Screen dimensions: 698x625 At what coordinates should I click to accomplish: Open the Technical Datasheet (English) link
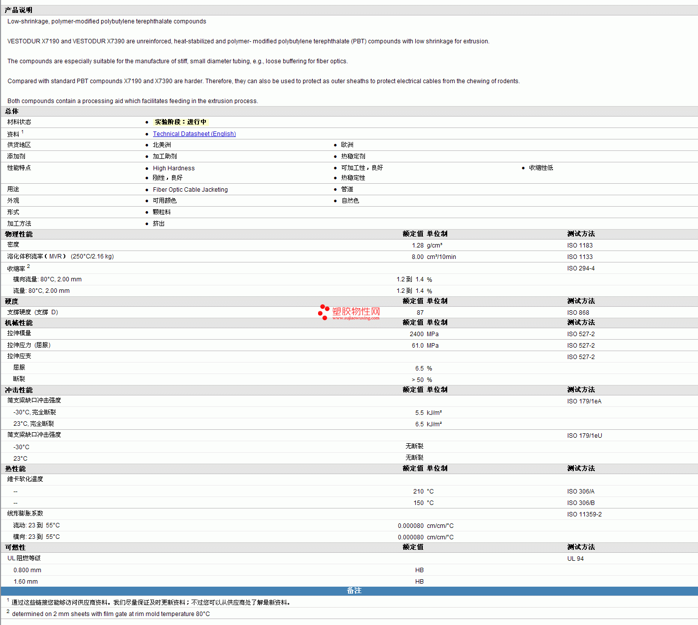pos(194,134)
